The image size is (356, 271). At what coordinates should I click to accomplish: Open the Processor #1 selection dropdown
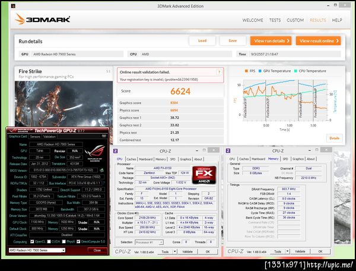pyautogui.click(x=149, y=242)
